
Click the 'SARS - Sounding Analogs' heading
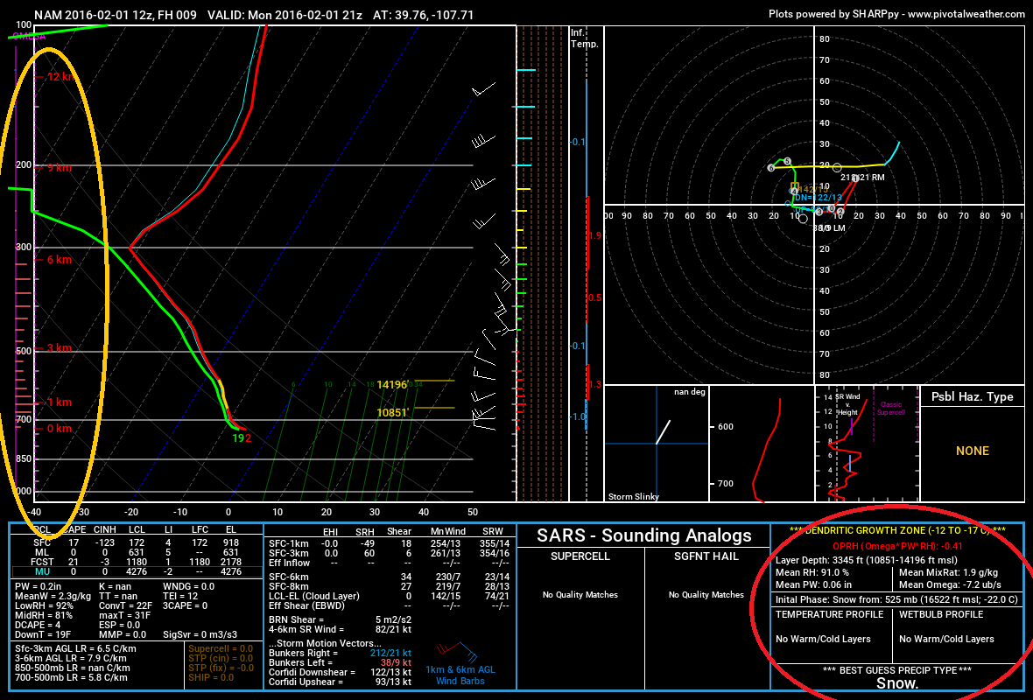tap(643, 535)
